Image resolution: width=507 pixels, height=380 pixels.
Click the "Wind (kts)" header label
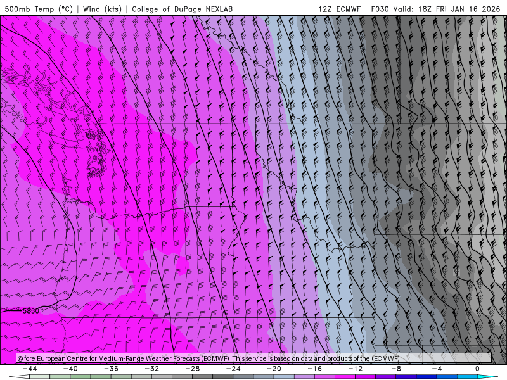coord(102,9)
